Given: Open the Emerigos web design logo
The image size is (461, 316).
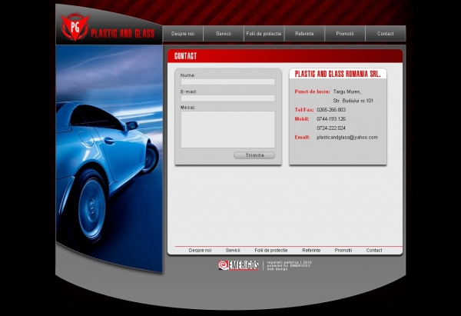Looking at the screenshot, I should coord(238,265).
